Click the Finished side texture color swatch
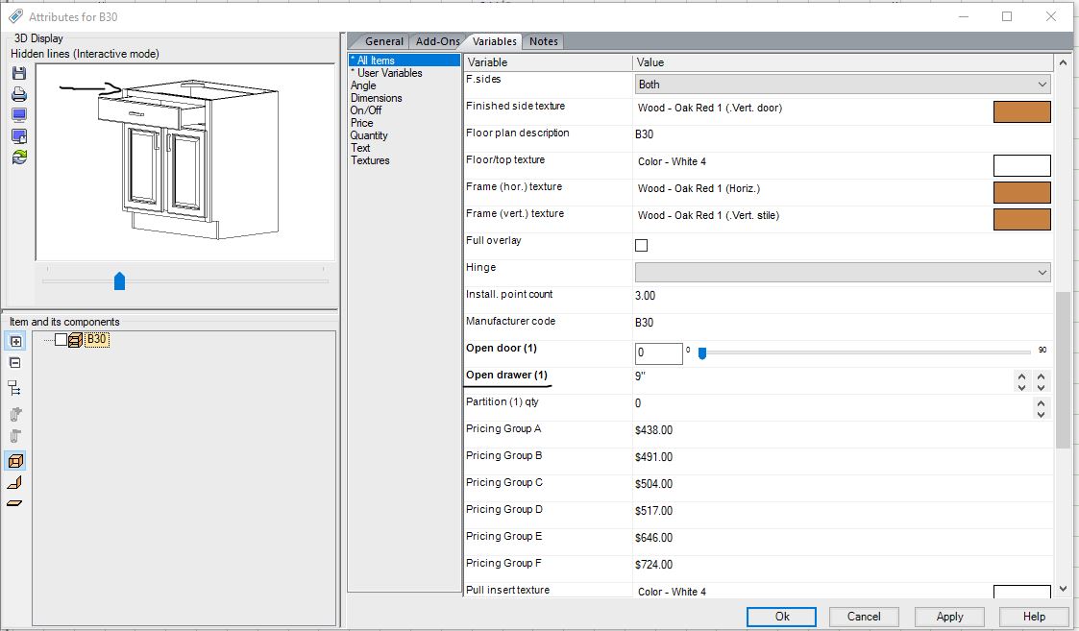This screenshot has height=631, width=1079. [1022, 111]
